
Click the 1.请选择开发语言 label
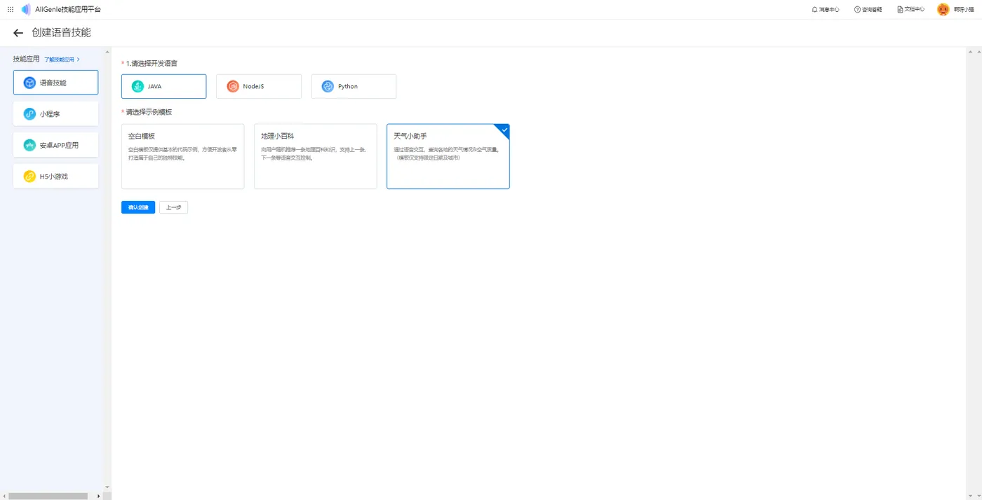tap(152, 63)
